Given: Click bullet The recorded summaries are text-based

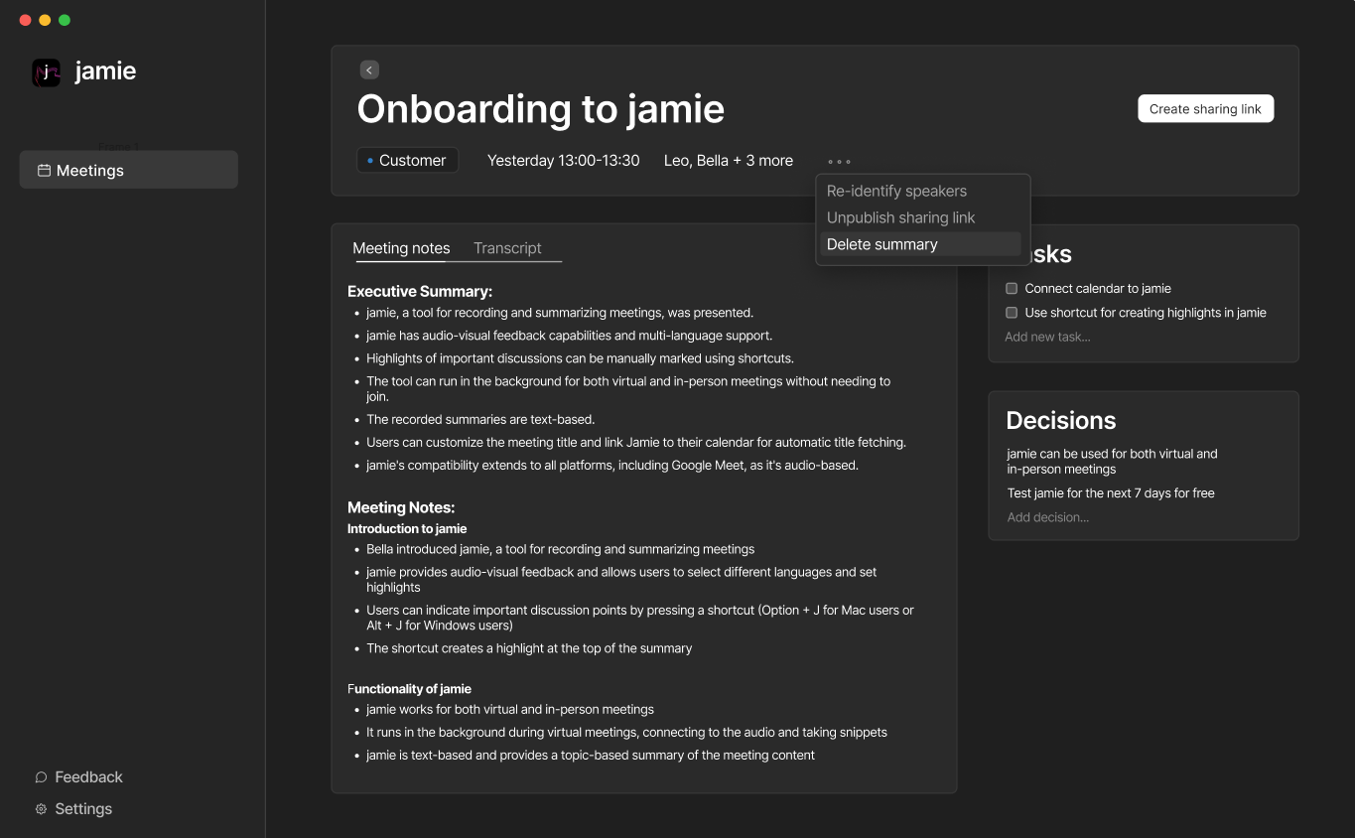Looking at the screenshot, I should (480, 420).
